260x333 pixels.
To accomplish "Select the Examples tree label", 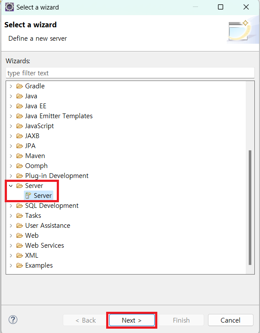I will pyautogui.click(x=39, y=265).
